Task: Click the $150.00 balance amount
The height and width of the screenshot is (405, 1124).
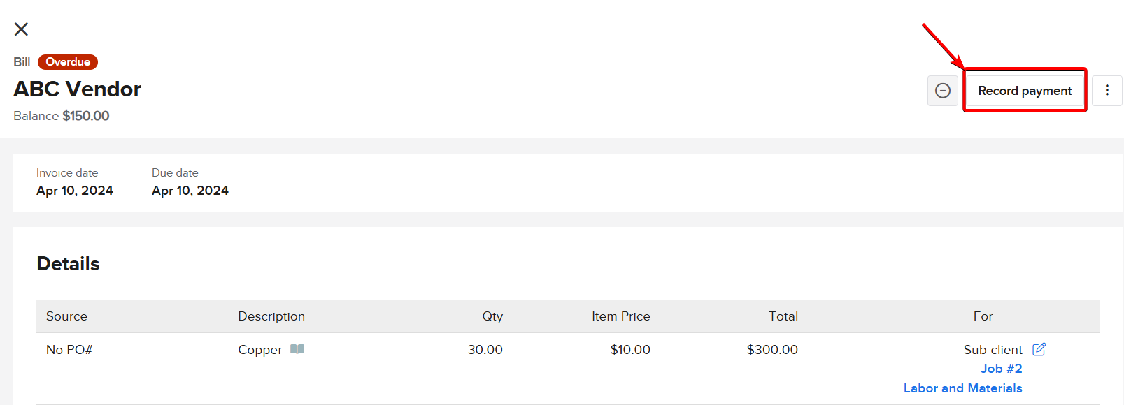Action: click(x=86, y=116)
